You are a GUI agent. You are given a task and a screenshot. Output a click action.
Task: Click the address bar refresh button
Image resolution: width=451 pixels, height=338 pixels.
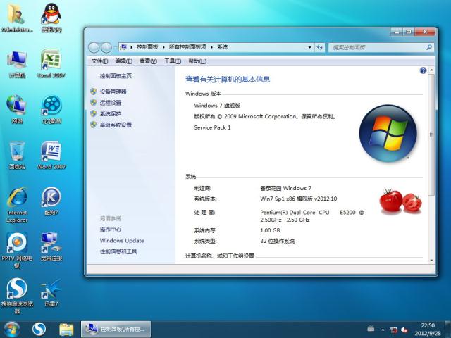pyautogui.click(x=319, y=47)
